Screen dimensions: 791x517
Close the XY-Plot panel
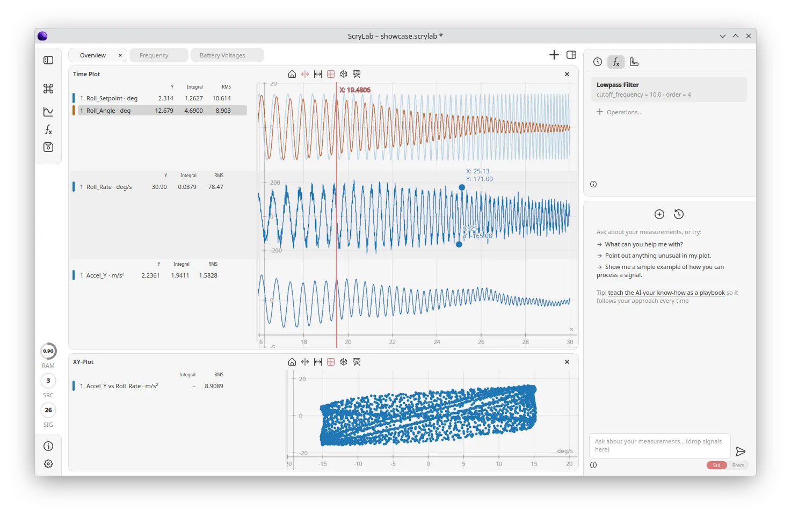pyautogui.click(x=567, y=362)
